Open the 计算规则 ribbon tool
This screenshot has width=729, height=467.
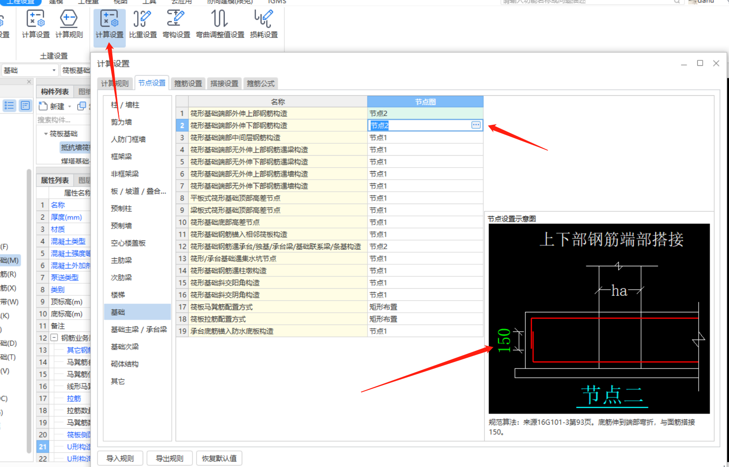(x=69, y=24)
